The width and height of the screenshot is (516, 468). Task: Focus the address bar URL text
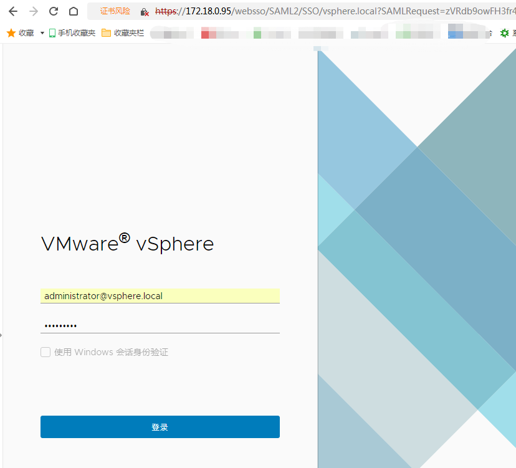(335, 11)
